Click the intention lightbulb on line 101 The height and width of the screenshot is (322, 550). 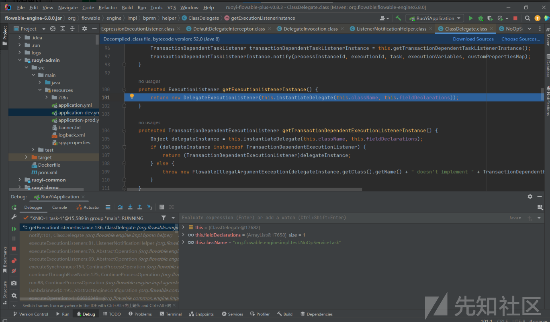coord(132,97)
